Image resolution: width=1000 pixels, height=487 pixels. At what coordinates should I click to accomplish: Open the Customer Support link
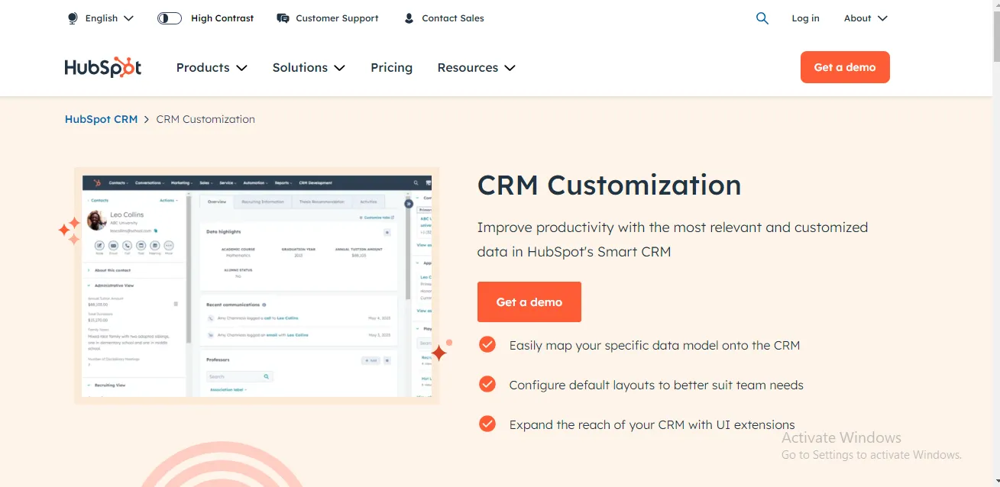(337, 18)
